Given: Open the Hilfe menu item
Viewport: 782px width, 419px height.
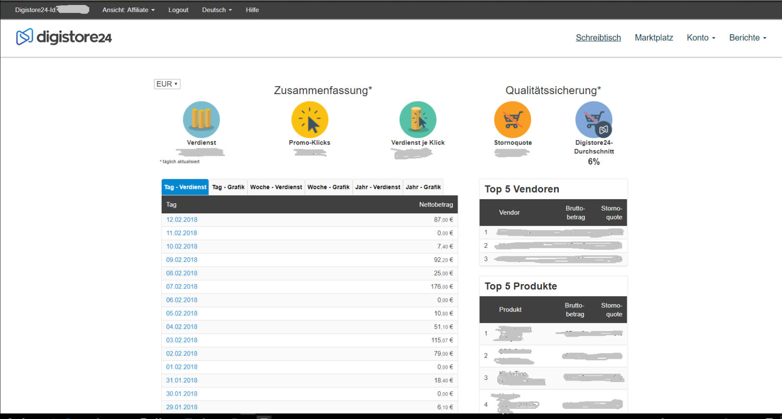Looking at the screenshot, I should pos(252,10).
